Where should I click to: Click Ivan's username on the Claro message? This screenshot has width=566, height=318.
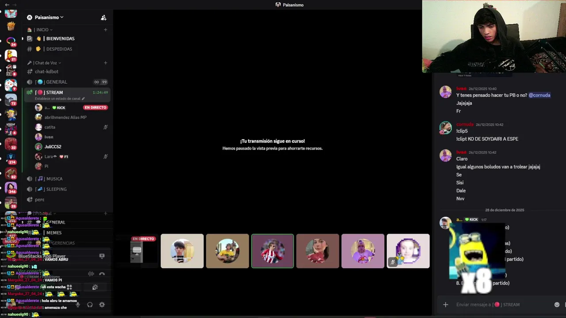[461, 152]
